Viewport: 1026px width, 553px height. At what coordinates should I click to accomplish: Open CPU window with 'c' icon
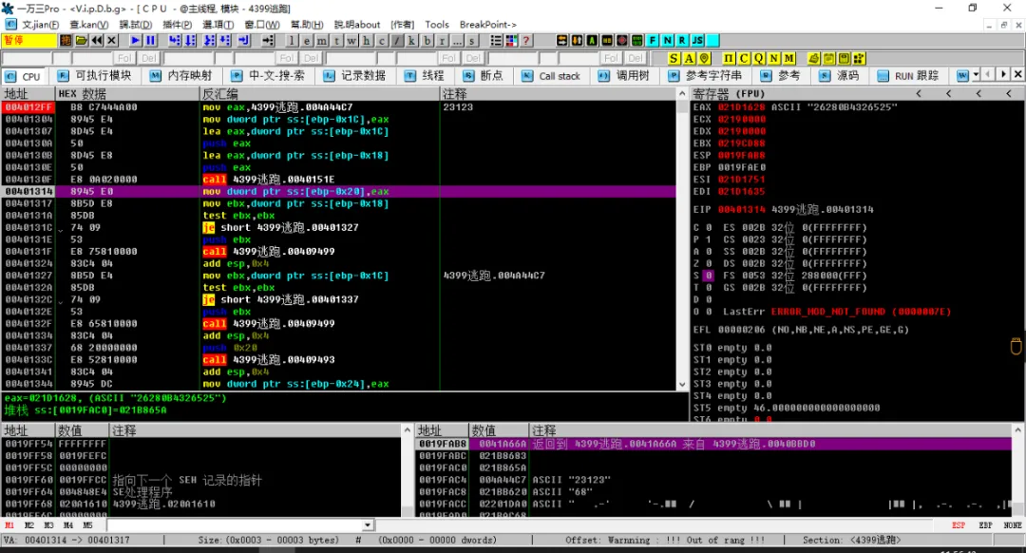(382, 41)
